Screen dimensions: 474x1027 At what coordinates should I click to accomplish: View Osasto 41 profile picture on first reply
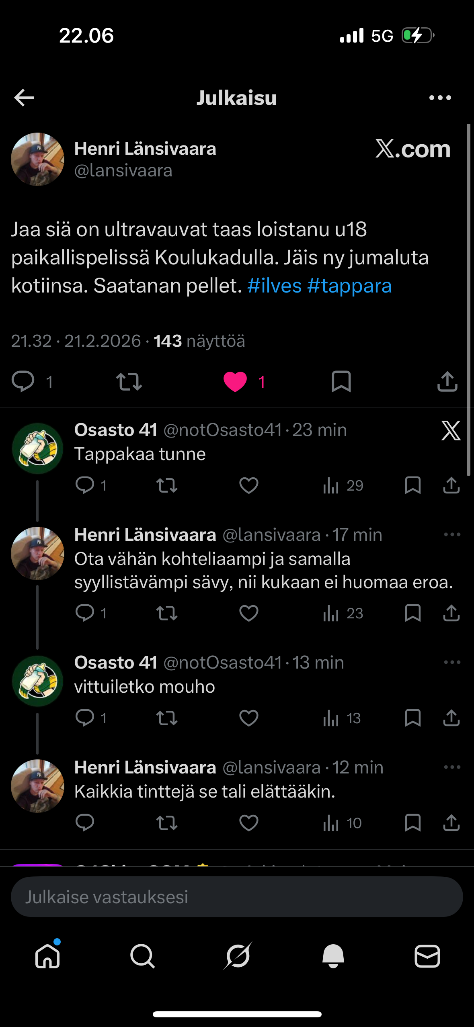click(37, 448)
